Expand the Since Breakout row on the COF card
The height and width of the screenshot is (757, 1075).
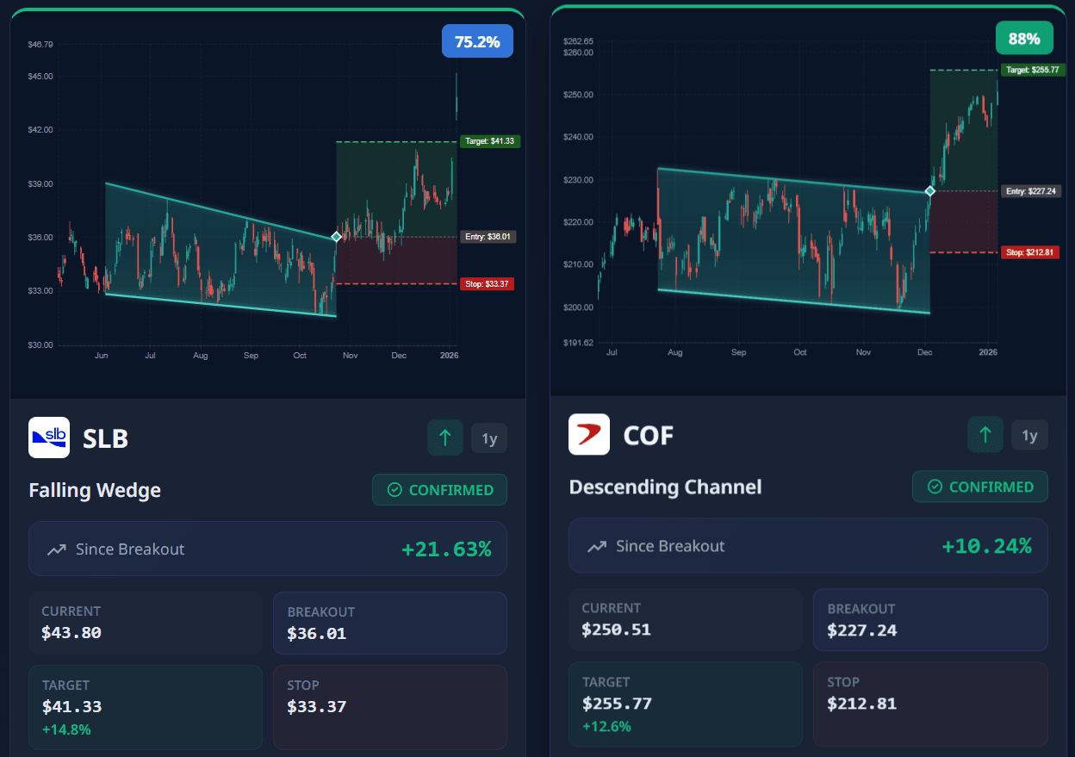pyautogui.click(x=808, y=544)
